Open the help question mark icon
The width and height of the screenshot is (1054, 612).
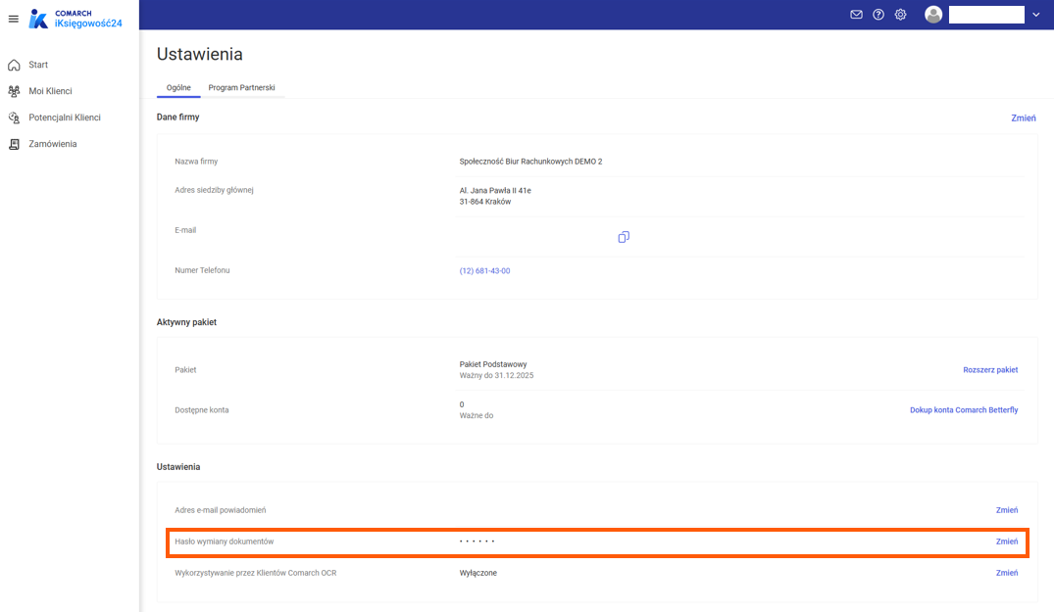click(878, 15)
